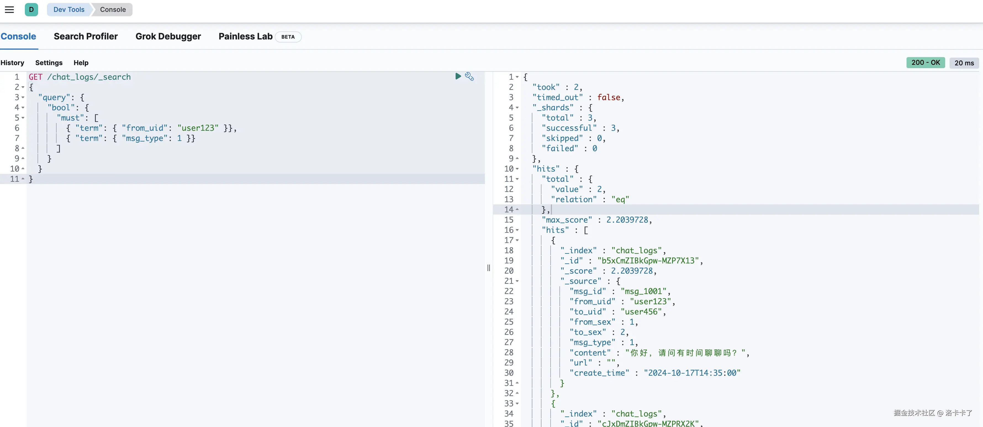Click the "value" : 2 line
This screenshot has height=427, width=983.
(x=578, y=190)
